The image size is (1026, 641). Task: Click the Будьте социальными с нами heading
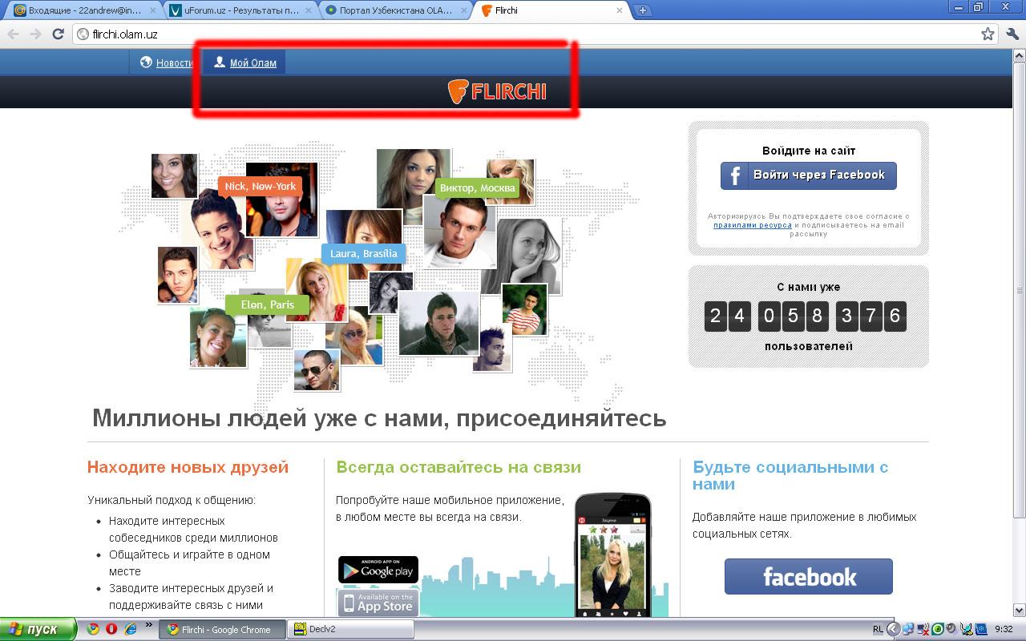point(790,475)
